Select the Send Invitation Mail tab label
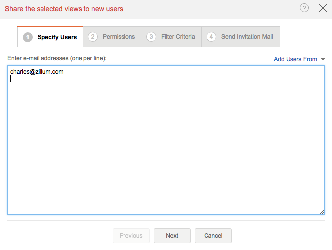The height and width of the screenshot is (250, 332). pyautogui.click(x=247, y=37)
